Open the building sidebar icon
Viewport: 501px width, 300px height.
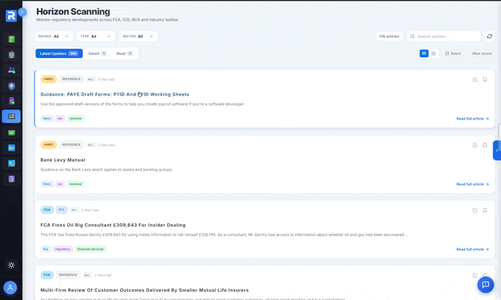click(x=11, y=54)
